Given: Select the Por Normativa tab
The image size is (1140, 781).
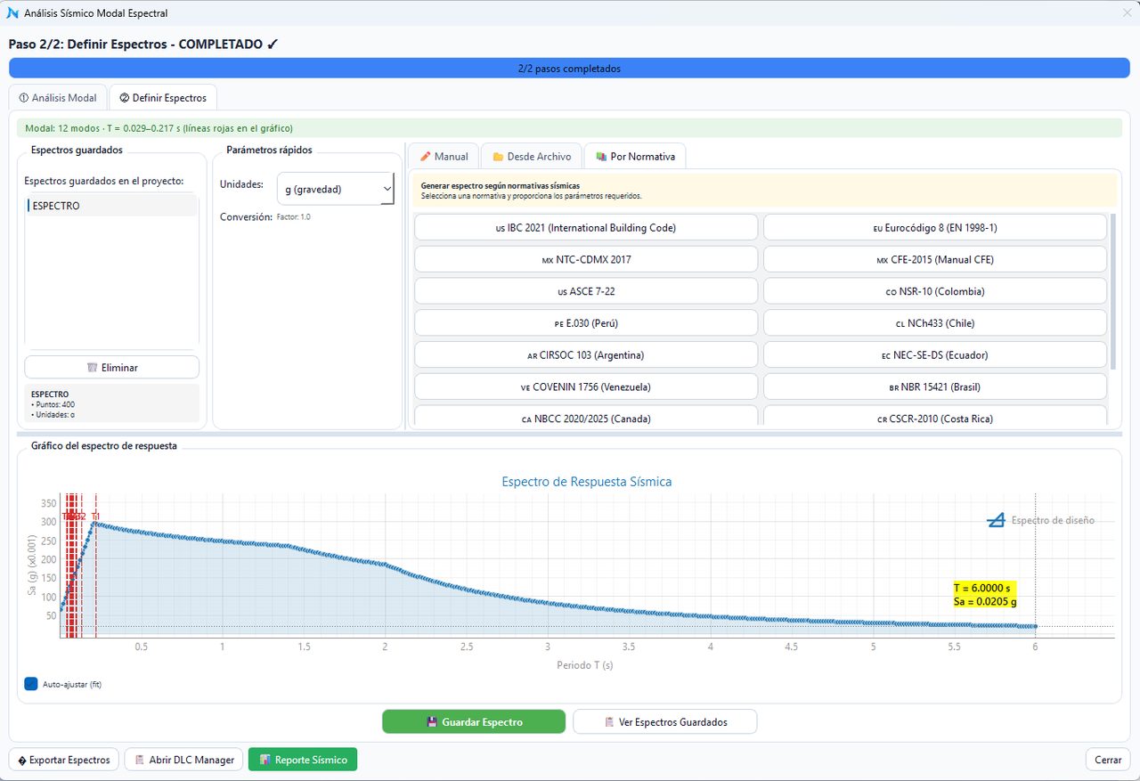Looking at the screenshot, I should [635, 156].
